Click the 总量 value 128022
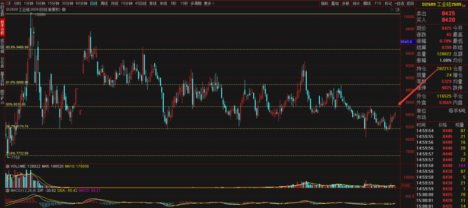The height and width of the screenshot is (208, 468). point(444,54)
